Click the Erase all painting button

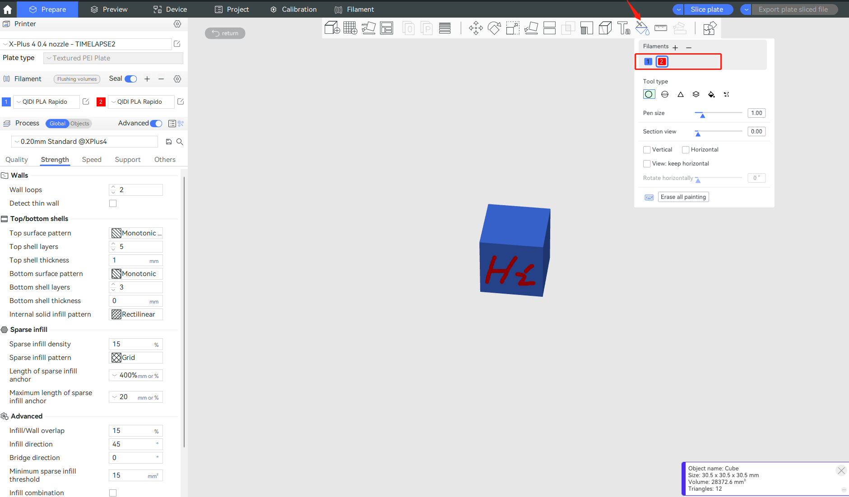point(683,197)
